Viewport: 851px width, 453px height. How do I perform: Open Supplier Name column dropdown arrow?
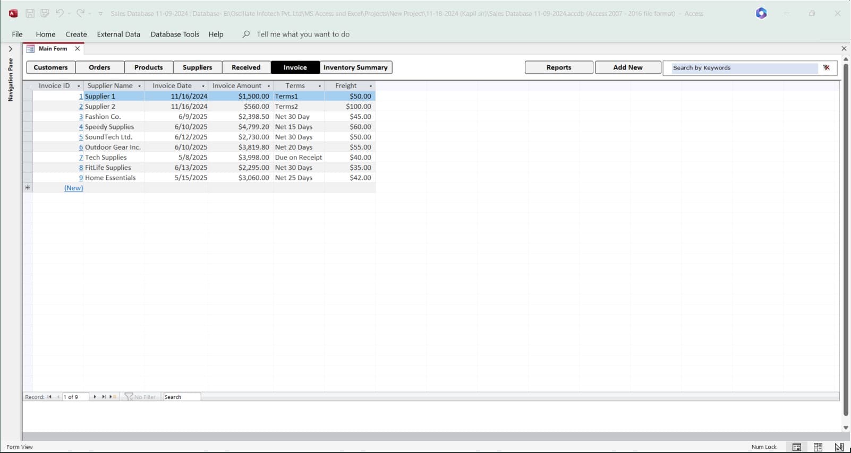point(140,86)
